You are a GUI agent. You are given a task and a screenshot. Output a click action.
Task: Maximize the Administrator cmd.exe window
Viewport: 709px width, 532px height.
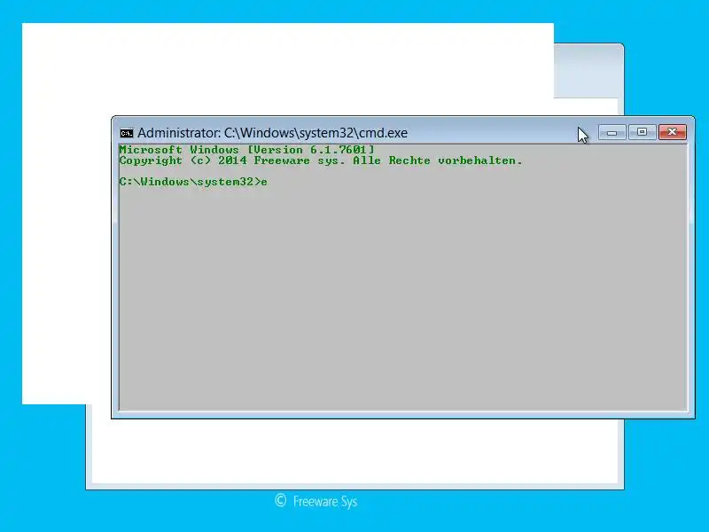click(642, 132)
